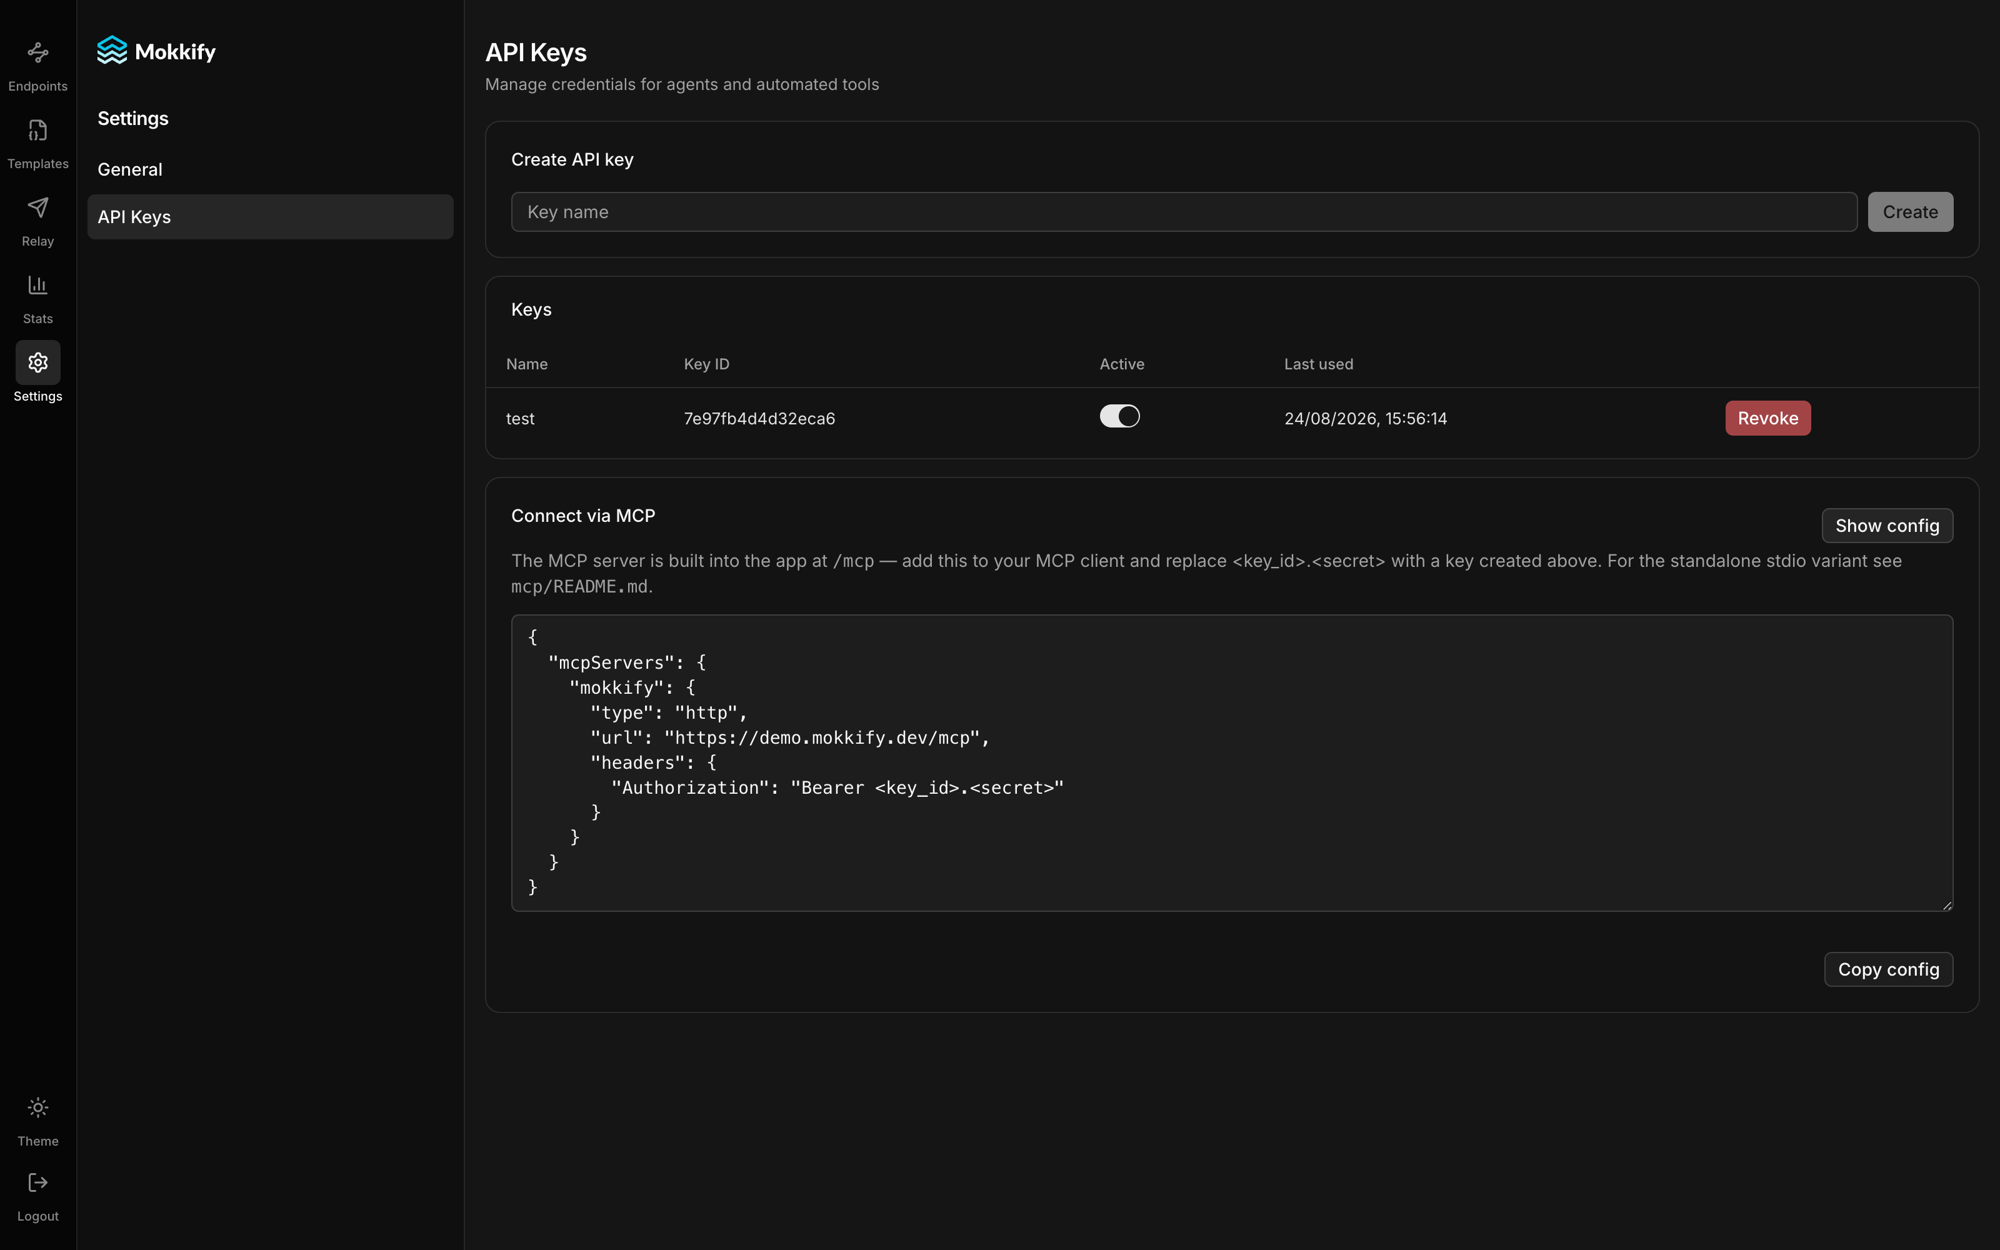Open the Relay paper-plane icon
Viewport: 2000px width, 1250px height.
(x=38, y=207)
